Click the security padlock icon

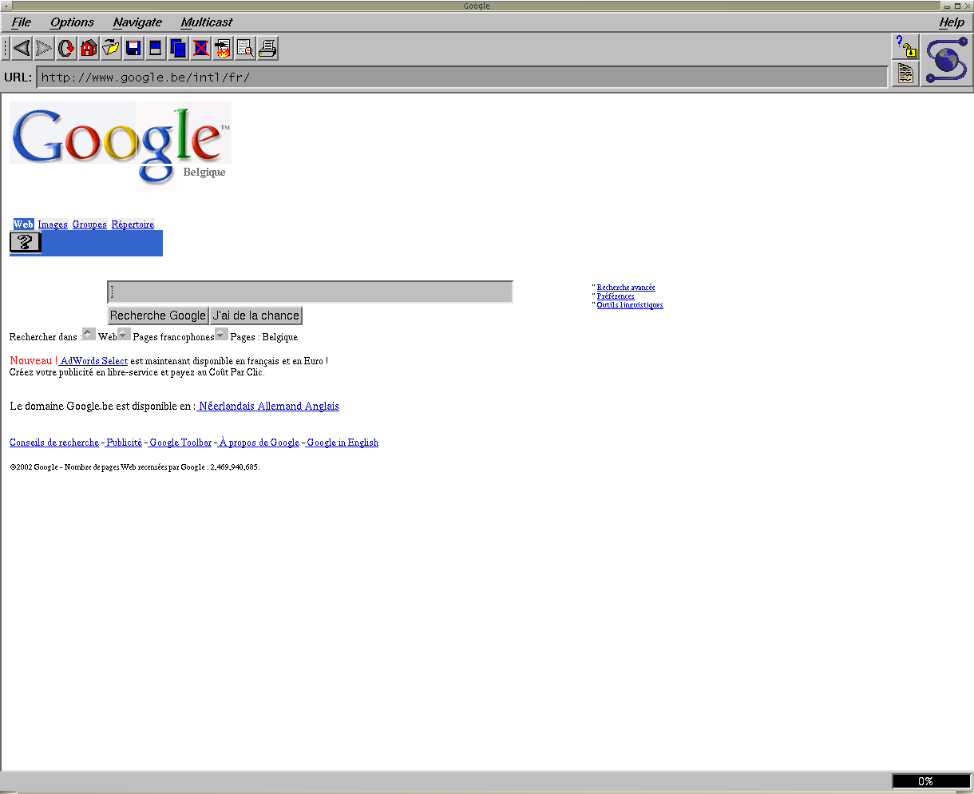pos(906,47)
